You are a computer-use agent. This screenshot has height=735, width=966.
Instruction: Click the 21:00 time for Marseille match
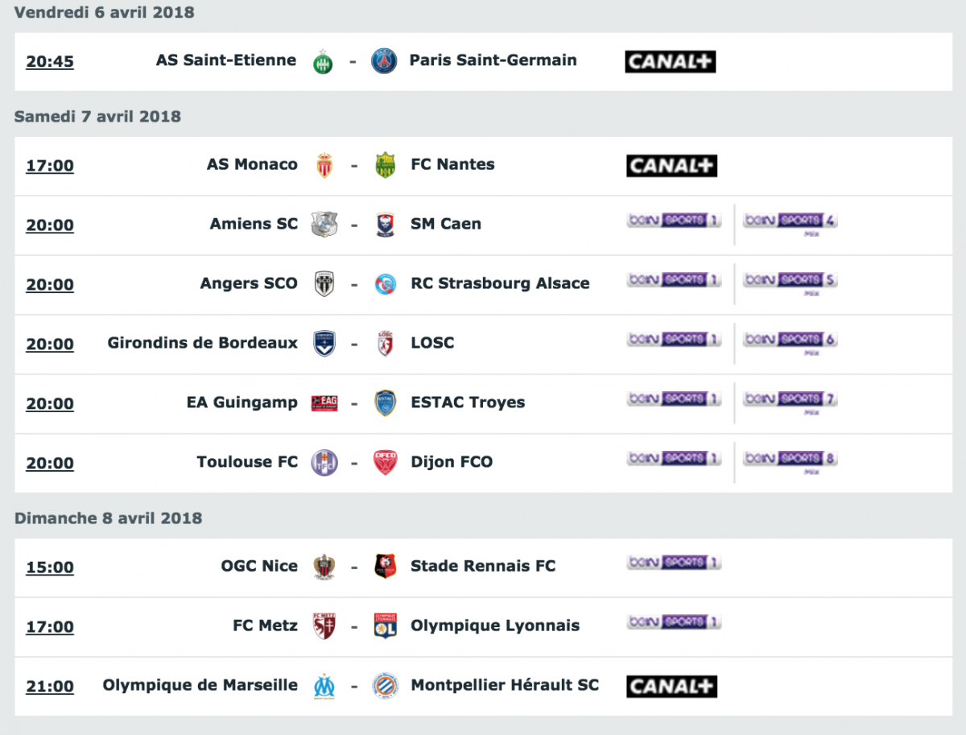pyautogui.click(x=50, y=687)
